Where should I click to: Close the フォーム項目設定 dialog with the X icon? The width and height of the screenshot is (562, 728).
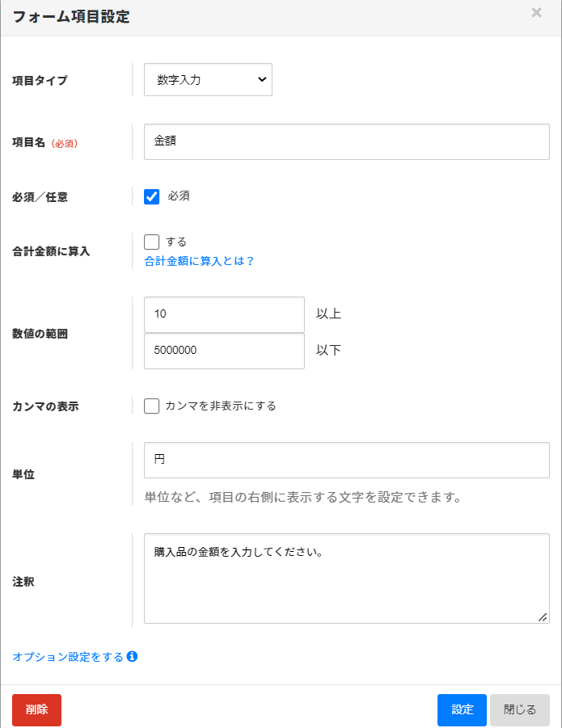pyautogui.click(x=536, y=13)
